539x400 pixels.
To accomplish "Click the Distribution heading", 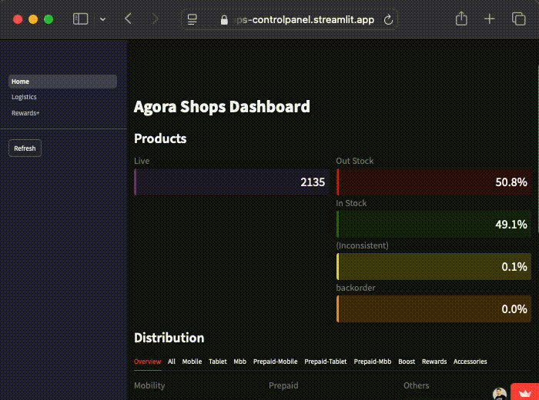I will point(169,338).
